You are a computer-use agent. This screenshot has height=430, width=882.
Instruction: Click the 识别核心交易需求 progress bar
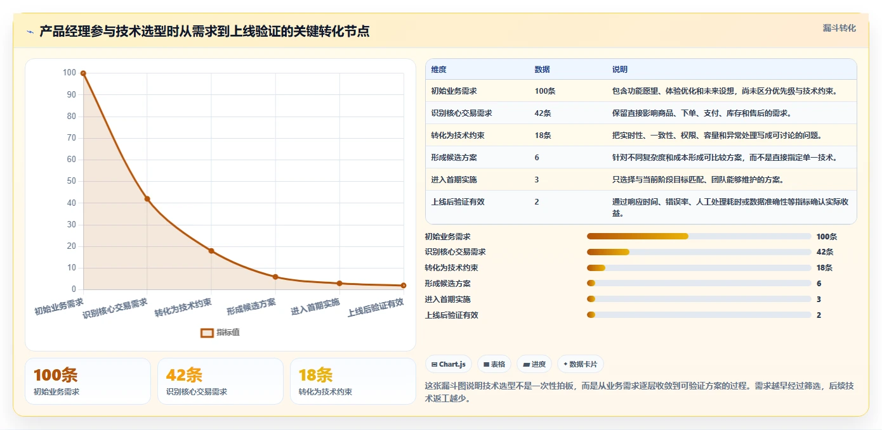[x=699, y=252]
